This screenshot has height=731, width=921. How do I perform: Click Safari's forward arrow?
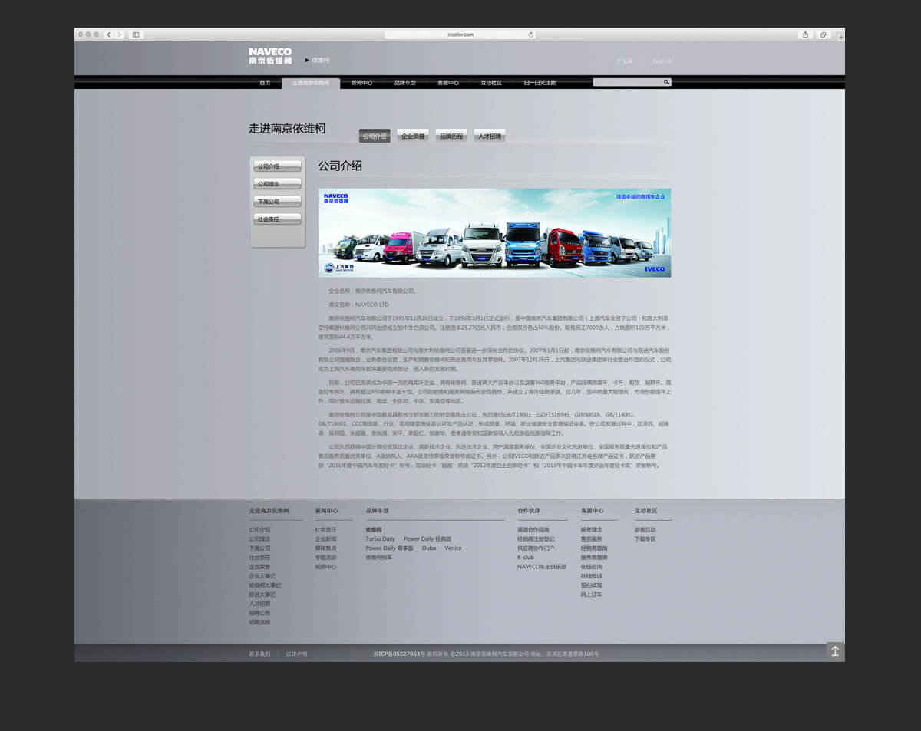120,35
